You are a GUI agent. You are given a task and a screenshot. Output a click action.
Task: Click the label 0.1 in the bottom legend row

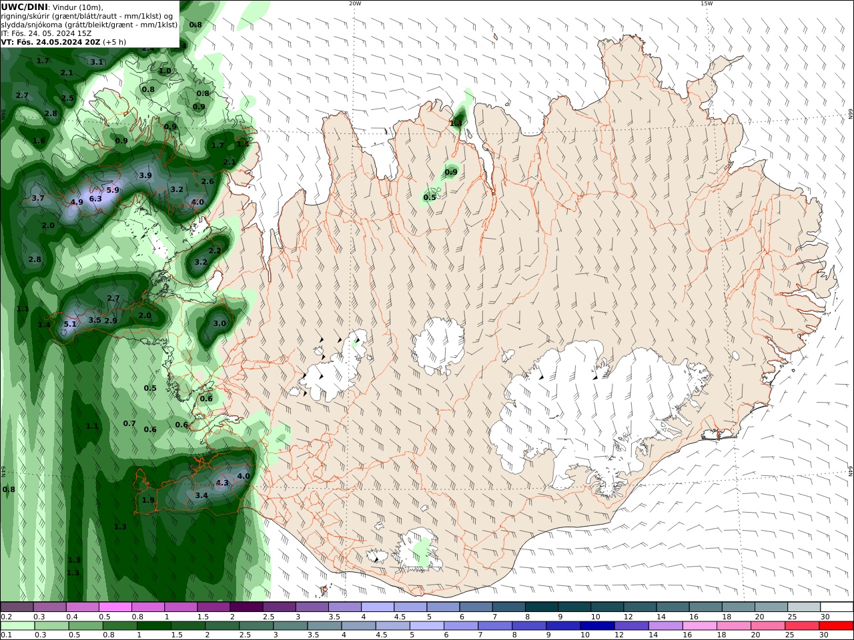point(7,635)
